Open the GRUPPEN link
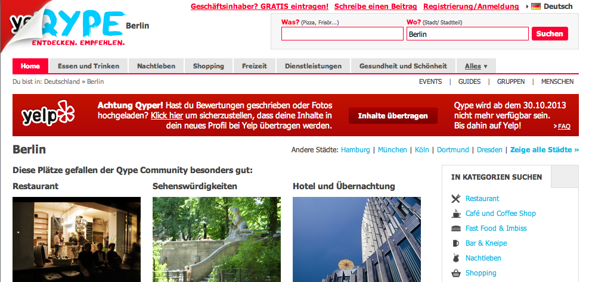This screenshot has width=589, height=282. click(x=511, y=82)
